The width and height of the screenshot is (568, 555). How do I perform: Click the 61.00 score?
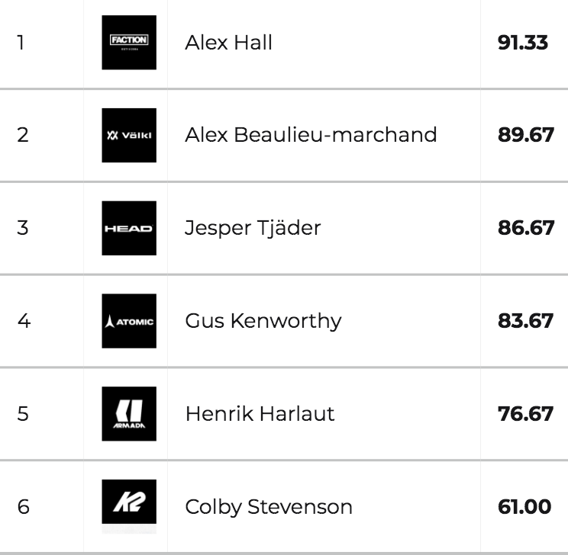[524, 507]
